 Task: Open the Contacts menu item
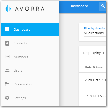(x=30, y=43)
